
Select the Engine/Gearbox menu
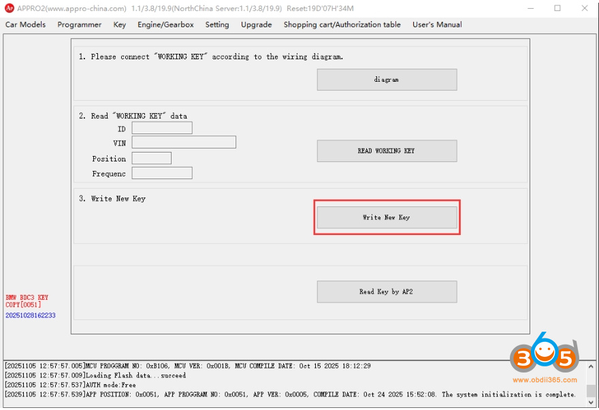165,25
